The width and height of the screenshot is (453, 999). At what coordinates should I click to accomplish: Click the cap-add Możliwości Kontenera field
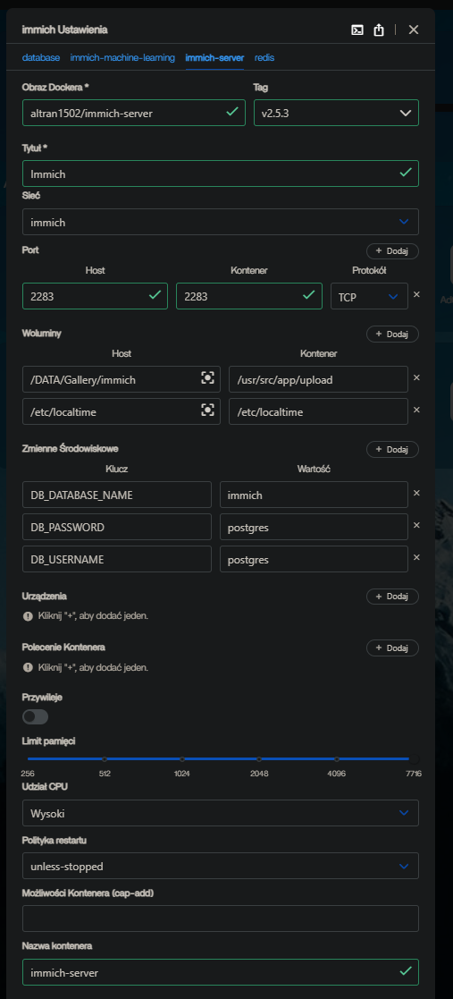click(220, 919)
